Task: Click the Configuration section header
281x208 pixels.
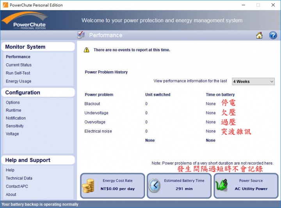Action: tap(38, 93)
